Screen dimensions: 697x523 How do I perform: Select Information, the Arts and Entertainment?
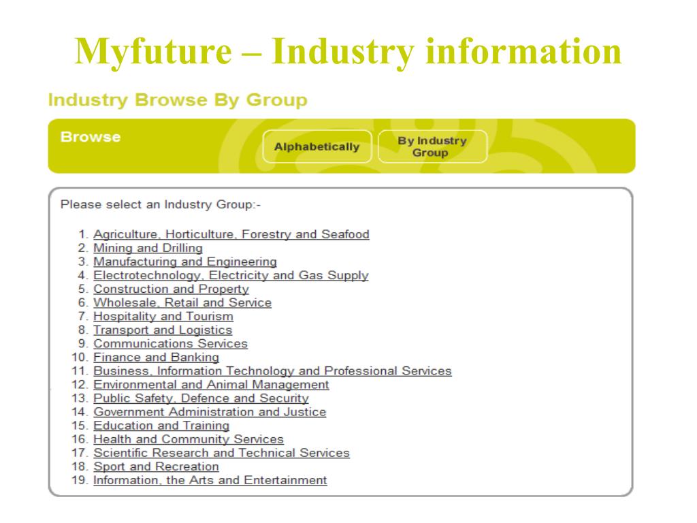[x=210, y=480]
